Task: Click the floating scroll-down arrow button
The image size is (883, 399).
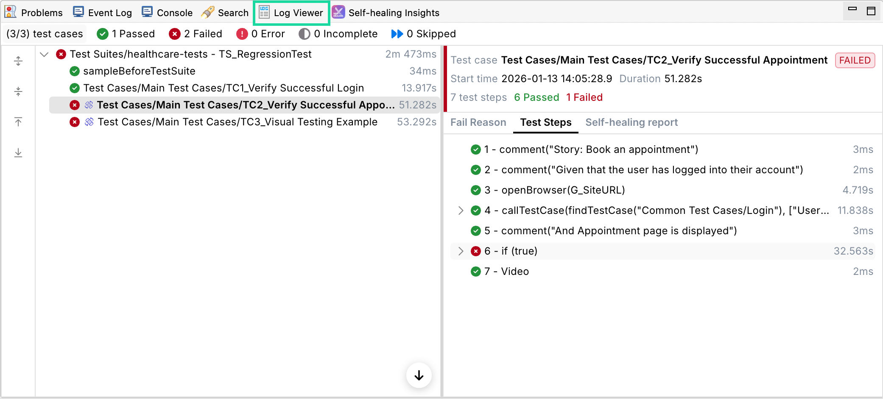Action: pyautogui.click(x=419, y=375)
